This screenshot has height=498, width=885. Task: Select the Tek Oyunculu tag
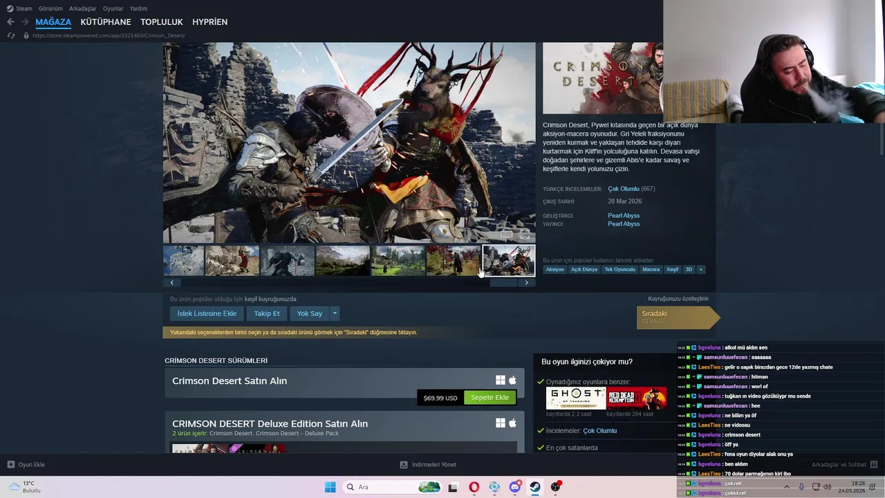pyautogui.click(x=619, y=269)
